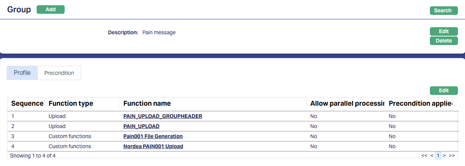Delete the Pain message group
The height and width of the screenshot is (166, 465).
pos(444,41)
